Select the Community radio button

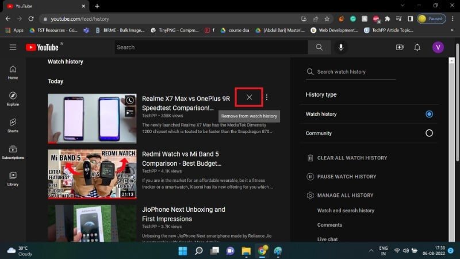[429, 133]
